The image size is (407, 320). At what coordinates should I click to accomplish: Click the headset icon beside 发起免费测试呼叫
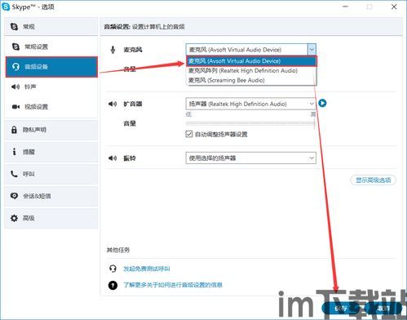click(x=113, y=269)
